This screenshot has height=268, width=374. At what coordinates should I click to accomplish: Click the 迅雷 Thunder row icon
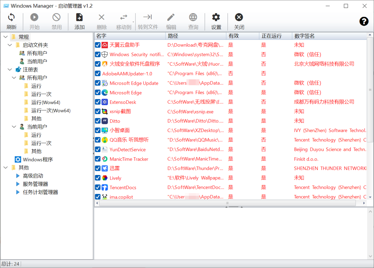pos(105,168)
